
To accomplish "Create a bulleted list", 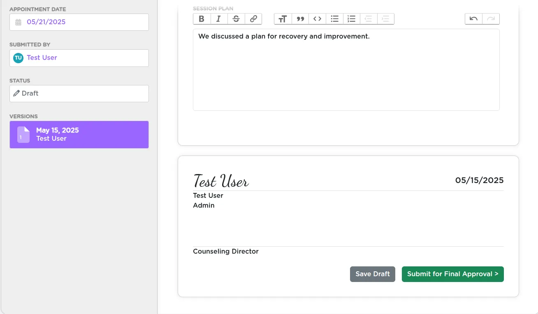I will (x=334, y=18).
